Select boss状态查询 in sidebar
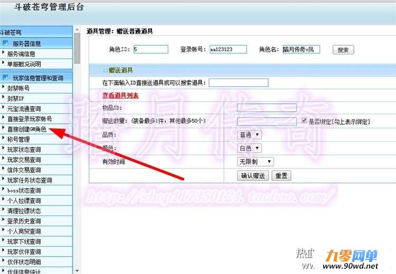This screenshot has width=396, height=274. coord(24,190)
